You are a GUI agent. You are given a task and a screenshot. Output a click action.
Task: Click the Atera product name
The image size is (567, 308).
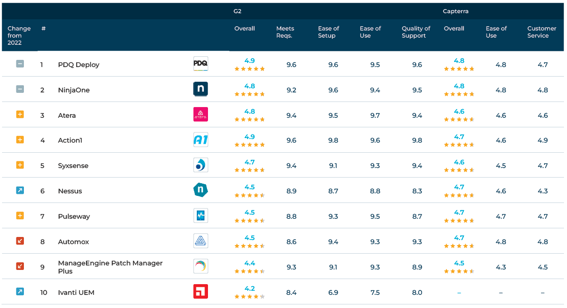coord(67,115)
